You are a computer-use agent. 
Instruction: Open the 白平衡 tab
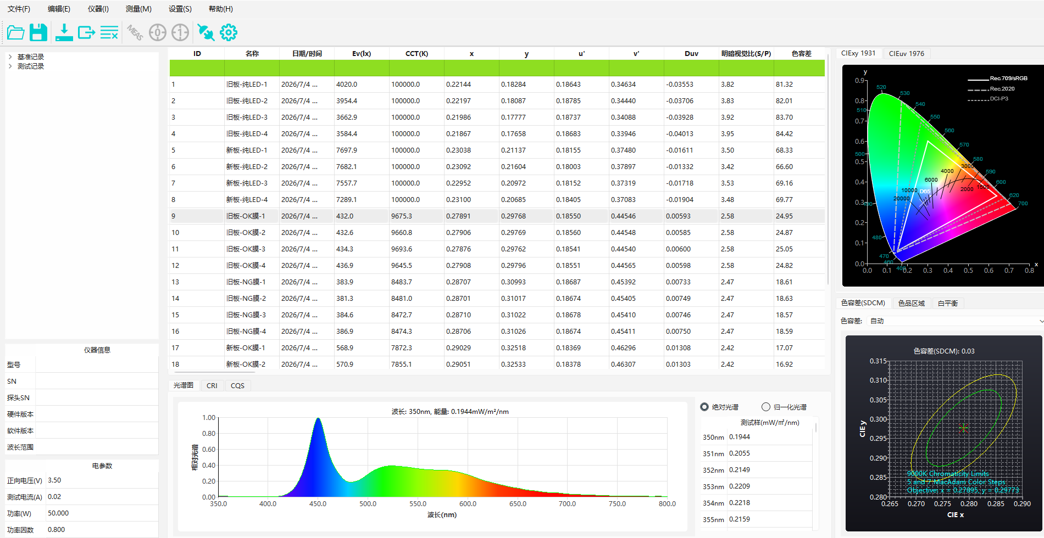(948, 303)
